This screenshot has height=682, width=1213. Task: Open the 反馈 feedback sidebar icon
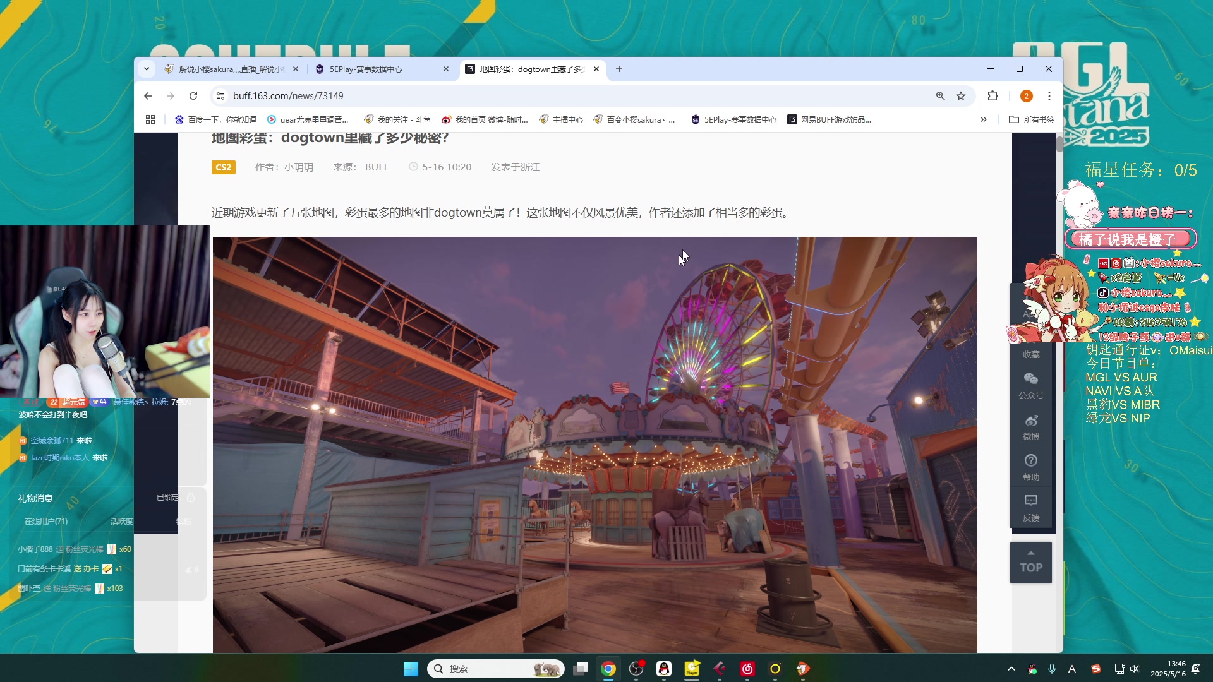coord(1030,508)
